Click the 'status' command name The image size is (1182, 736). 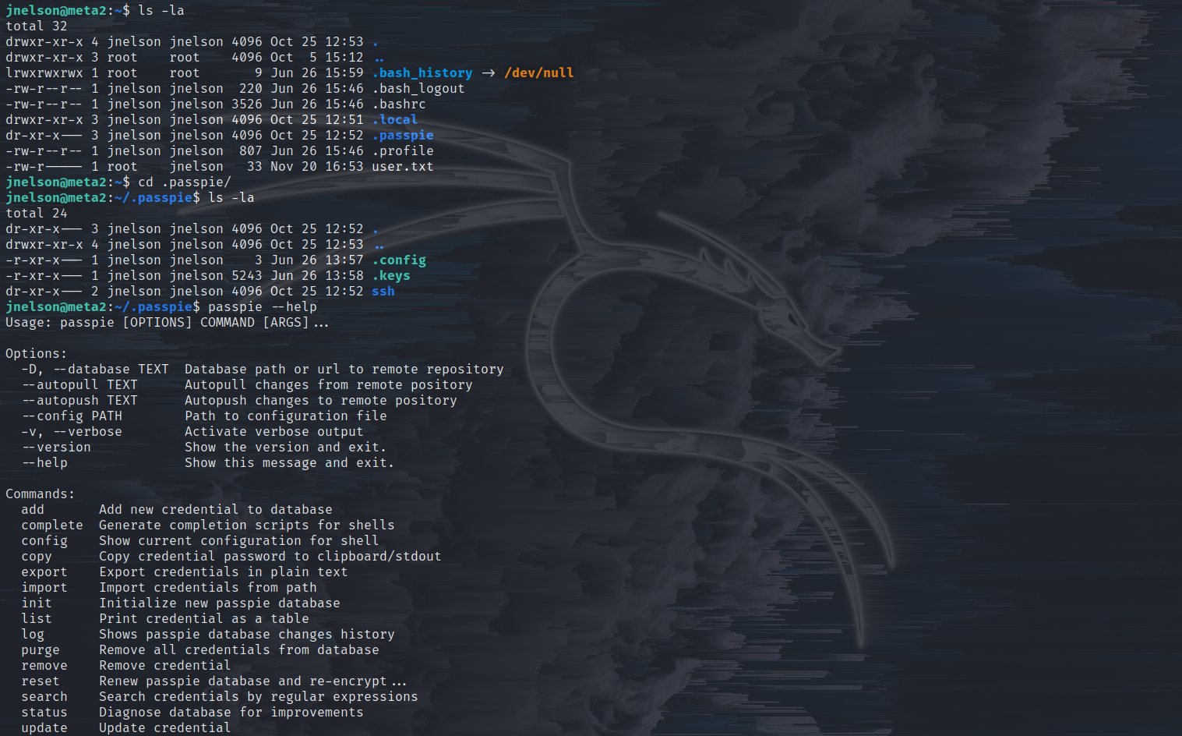coord(44,713)
